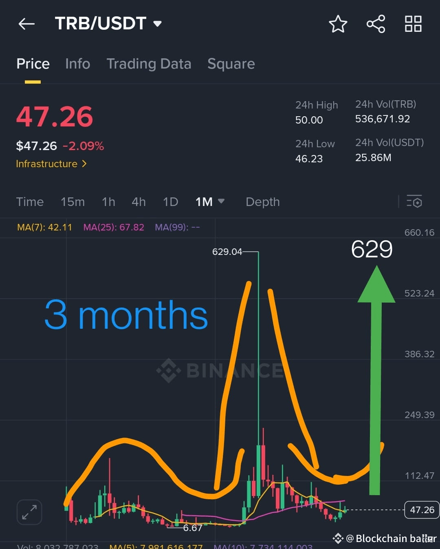
Task: Open the Infrastructure category link
Action: 51,164
